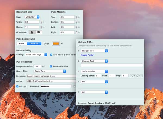Toggle the Encrypt checkbox
Viewport: 163px width, 119px height.
pos(17,86)
